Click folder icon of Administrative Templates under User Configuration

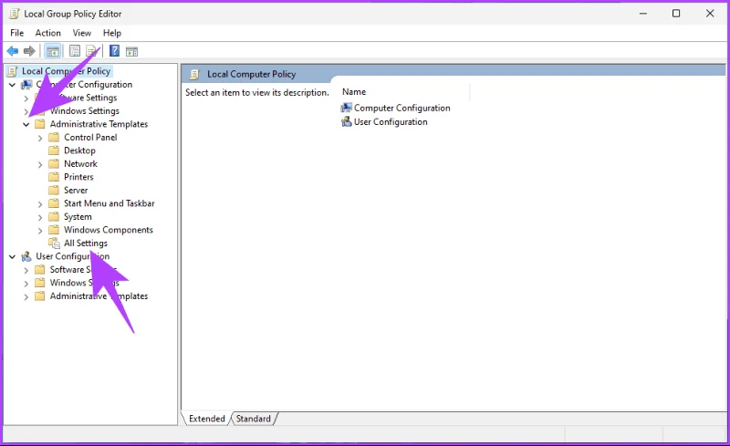point(40,296)
